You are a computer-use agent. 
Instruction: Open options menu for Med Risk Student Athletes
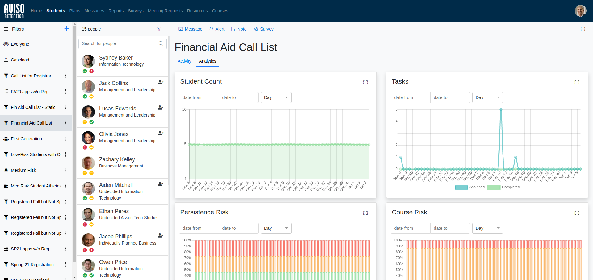click(x=66, y=186)
